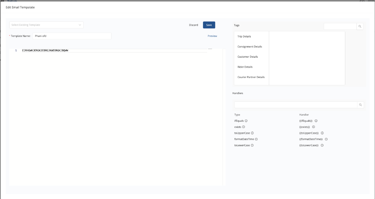This screenshot has height=199, width=375.
Task: Click info icon next to exists type
Action: [x=244, y=127]
